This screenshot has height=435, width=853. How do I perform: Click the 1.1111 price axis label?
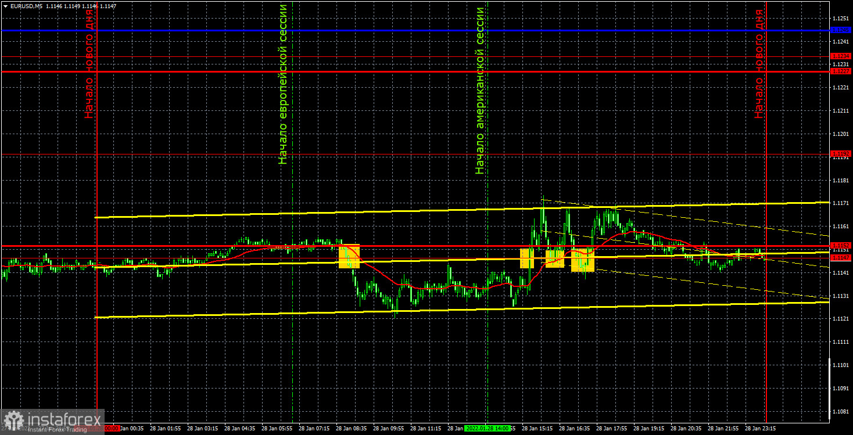[841, 342]
